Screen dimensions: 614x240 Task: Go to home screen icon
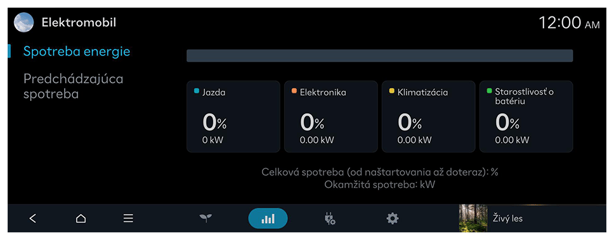coord(81,218)
